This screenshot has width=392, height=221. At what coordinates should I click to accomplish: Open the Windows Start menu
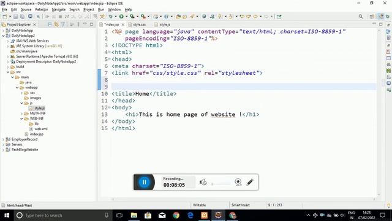[x=7, y=215]
